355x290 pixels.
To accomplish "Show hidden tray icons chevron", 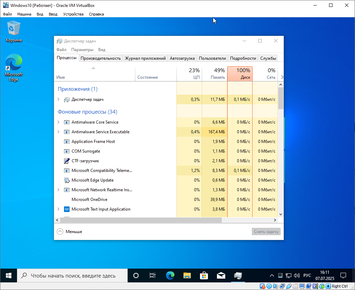I will point(272,275).
